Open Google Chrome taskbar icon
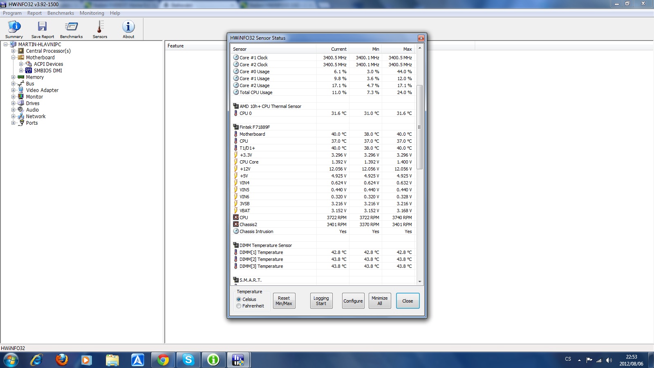Screen dimensions: 654x368 pyautogui.click(x=163, y=360)
